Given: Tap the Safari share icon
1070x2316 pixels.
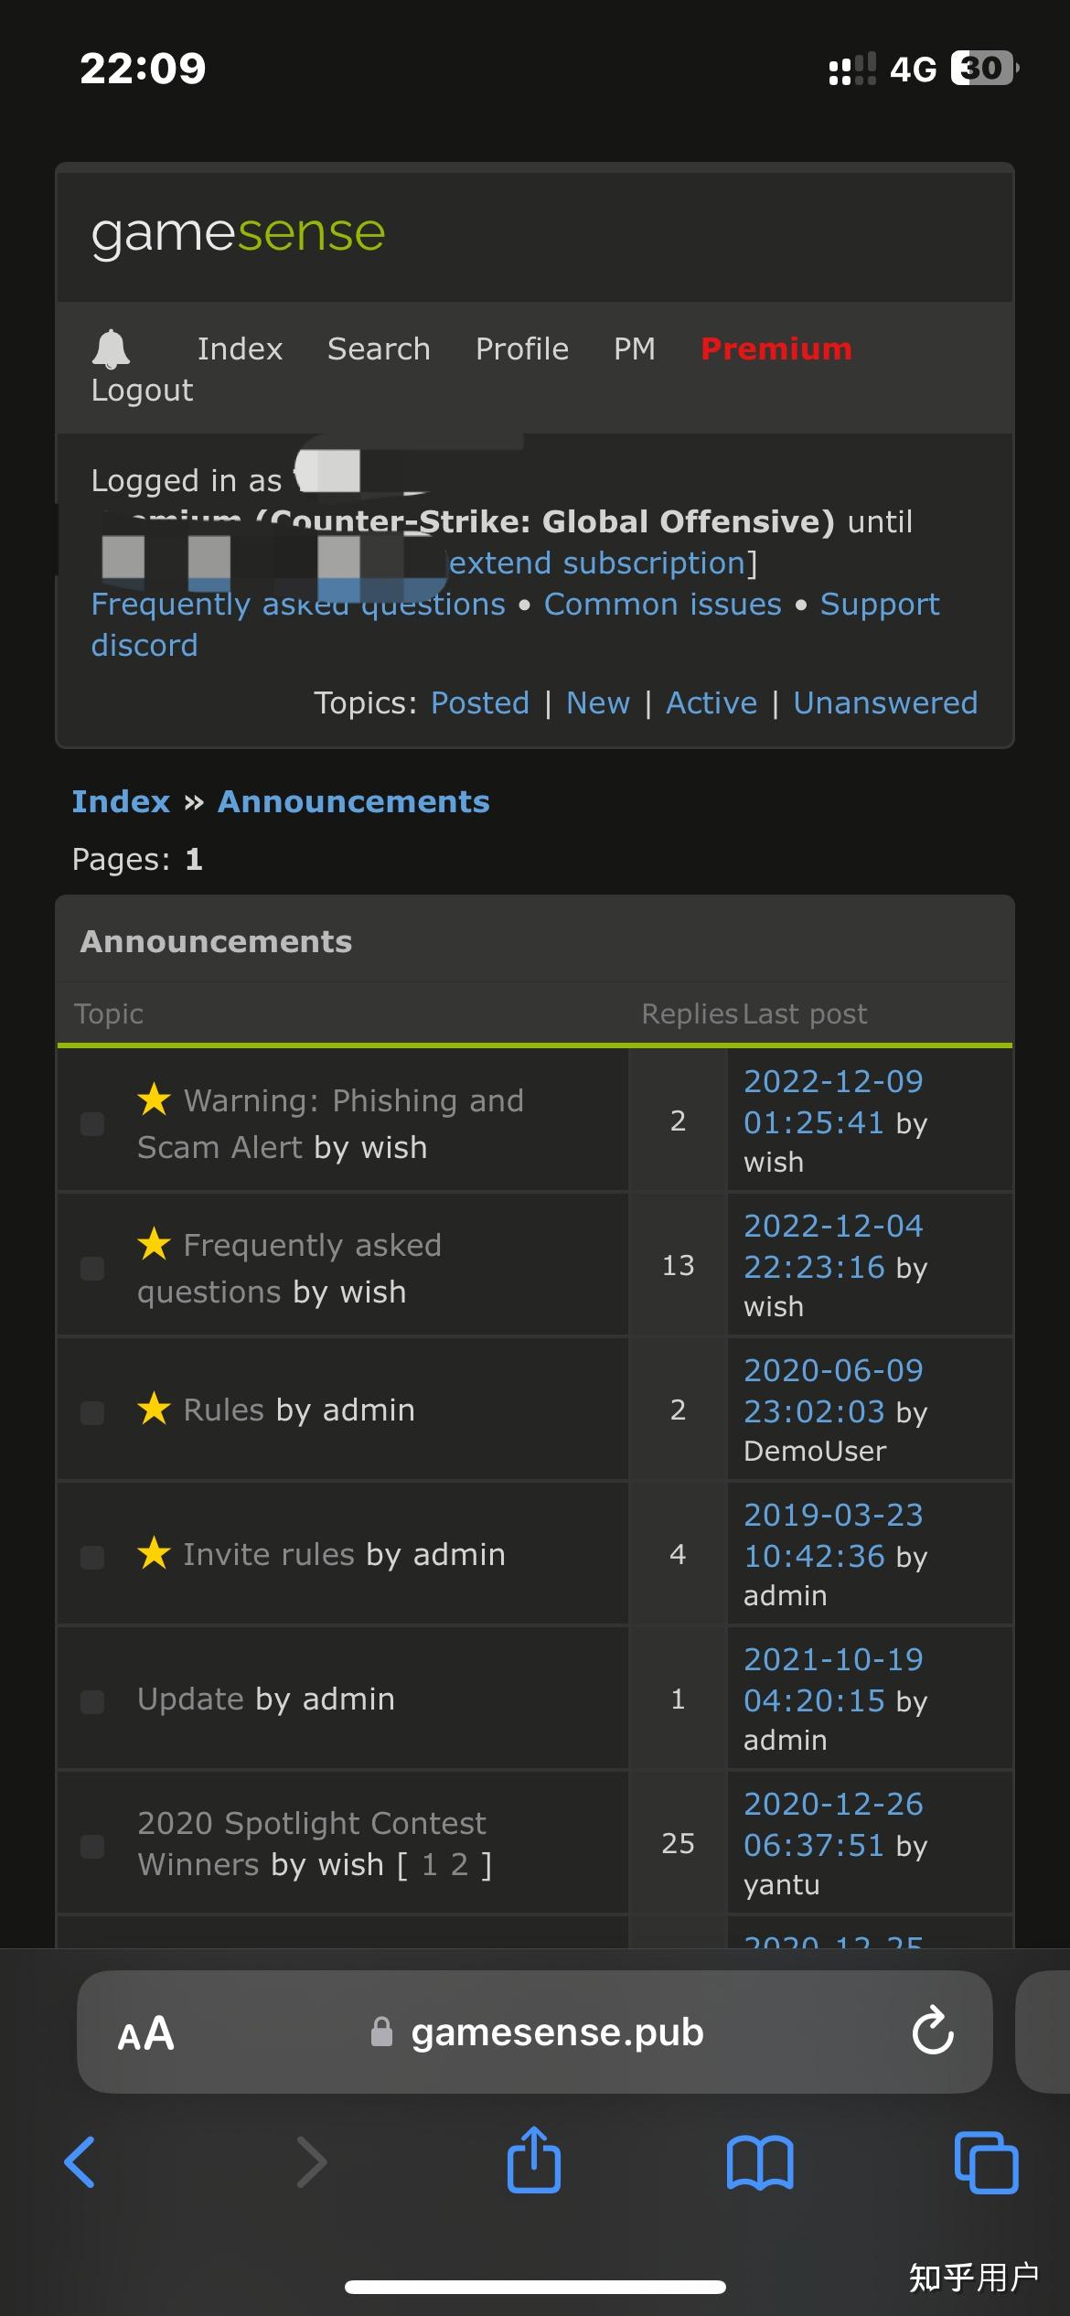Looking at the screenshot, I should click(534, 2161).
